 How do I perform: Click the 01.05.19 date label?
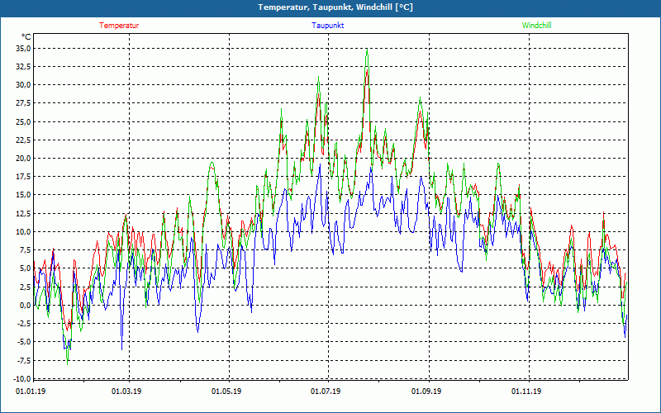point(226,392)
